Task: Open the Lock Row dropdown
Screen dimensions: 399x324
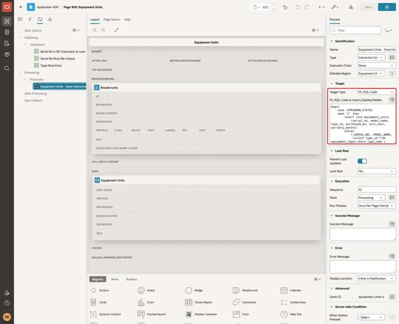Action: click(376, 171)
